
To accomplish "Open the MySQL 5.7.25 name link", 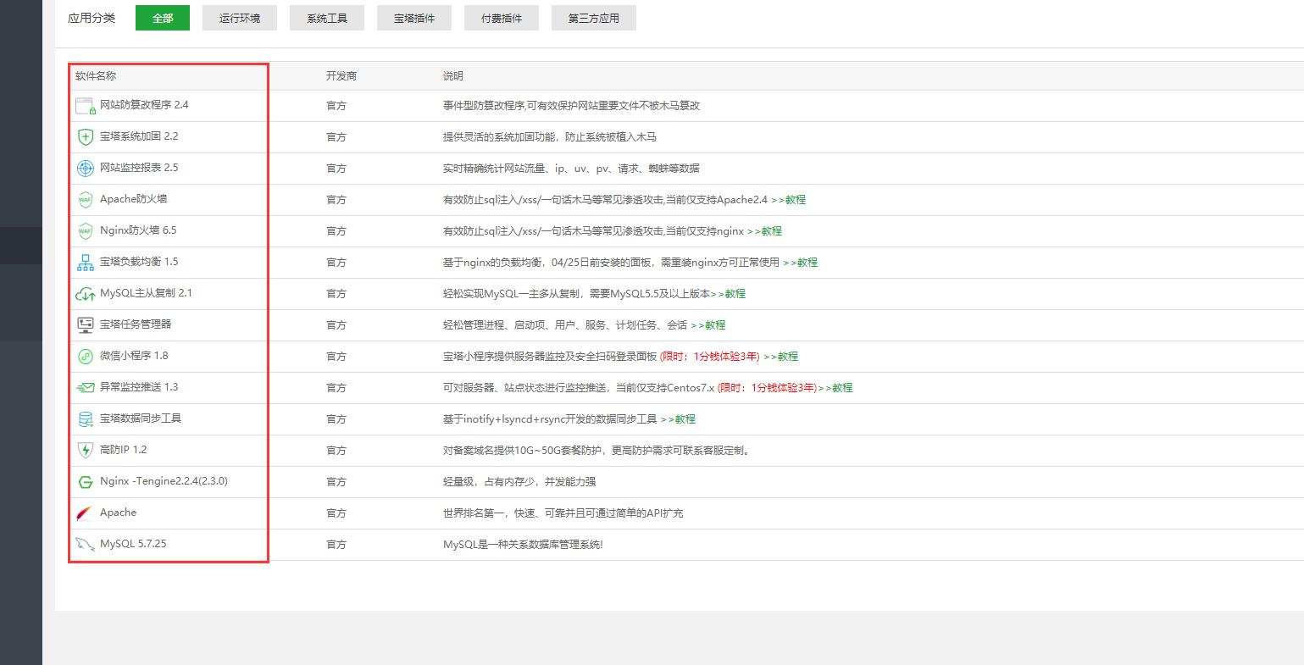I will [133, 544].
